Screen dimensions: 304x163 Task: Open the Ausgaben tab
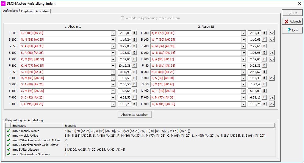point(42,11)
